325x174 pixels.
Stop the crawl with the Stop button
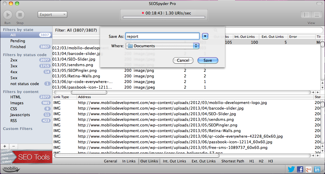20,15
